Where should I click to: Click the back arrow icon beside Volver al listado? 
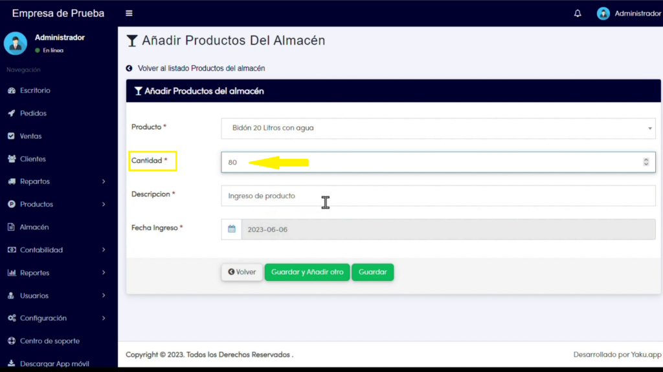(129, 68)
